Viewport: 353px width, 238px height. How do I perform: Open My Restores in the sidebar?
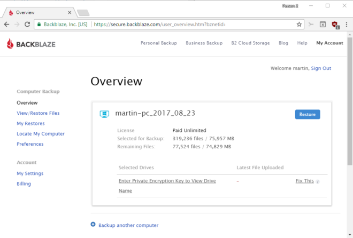[30, 123]
